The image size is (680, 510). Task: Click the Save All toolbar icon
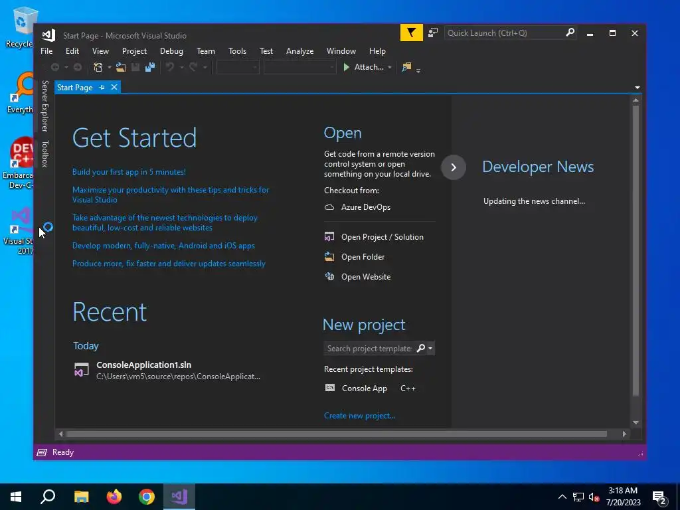click(150, 67)
